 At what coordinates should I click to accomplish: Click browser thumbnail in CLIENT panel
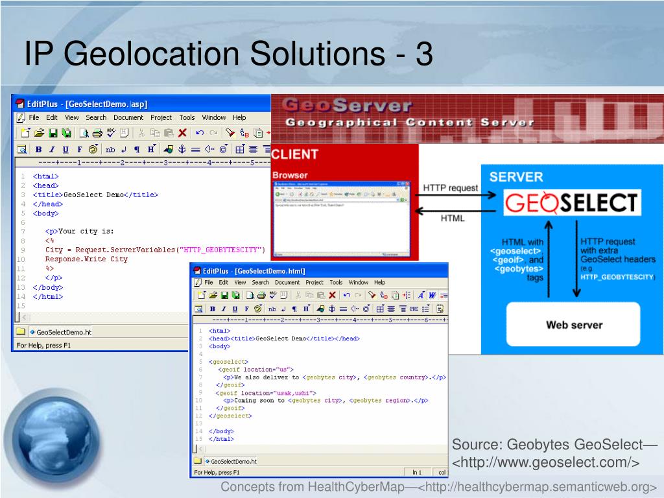coord(342,219)
